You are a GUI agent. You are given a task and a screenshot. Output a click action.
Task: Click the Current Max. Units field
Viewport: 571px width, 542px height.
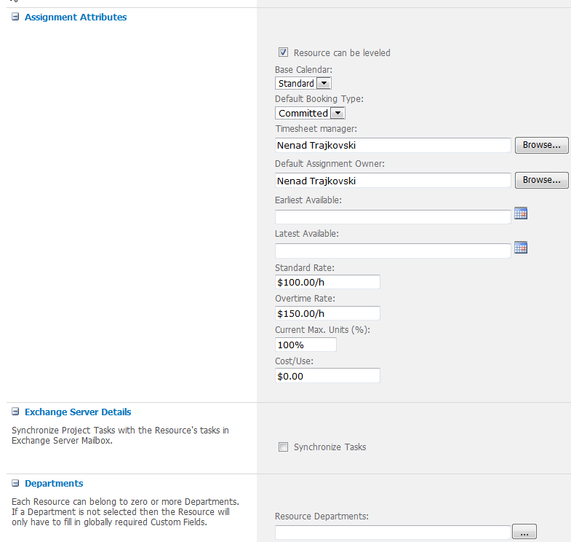(306, 345)
